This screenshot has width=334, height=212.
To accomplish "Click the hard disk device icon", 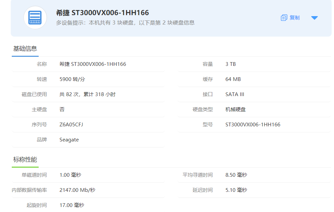I will tap(35, 17).
